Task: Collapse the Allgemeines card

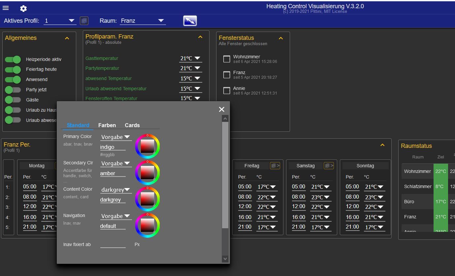Action: (67, 38)
